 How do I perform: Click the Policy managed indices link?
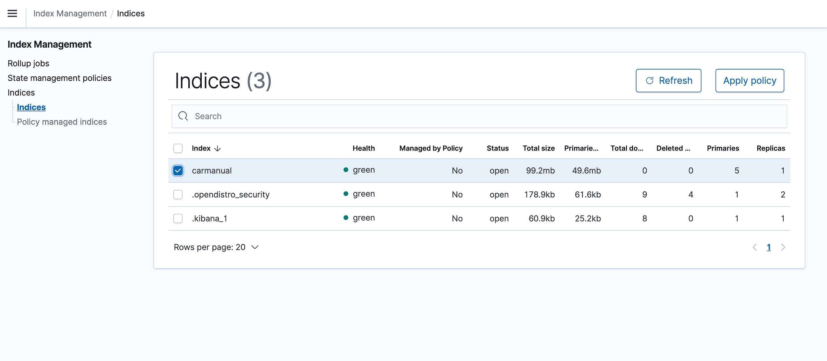[x=62, y=122]
